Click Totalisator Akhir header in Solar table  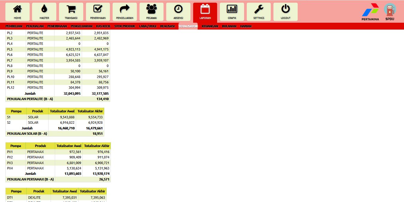point(90,111)
